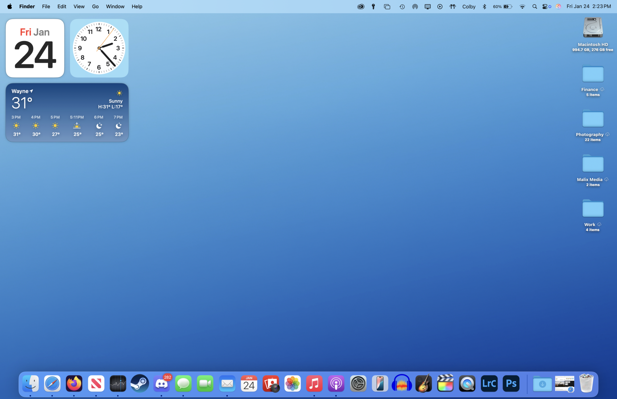Launch Lightroom Classic from Dock
Screen dimensions: 617x399
point(489,384)
